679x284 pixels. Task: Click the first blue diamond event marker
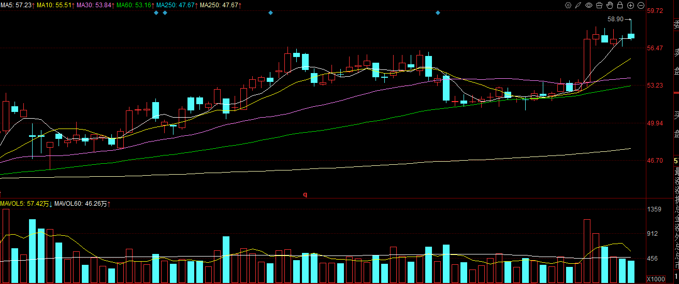coord(156,13)
